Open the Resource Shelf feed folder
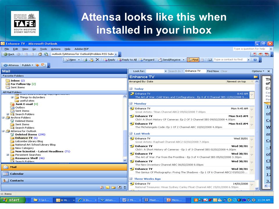 [27, 158]
